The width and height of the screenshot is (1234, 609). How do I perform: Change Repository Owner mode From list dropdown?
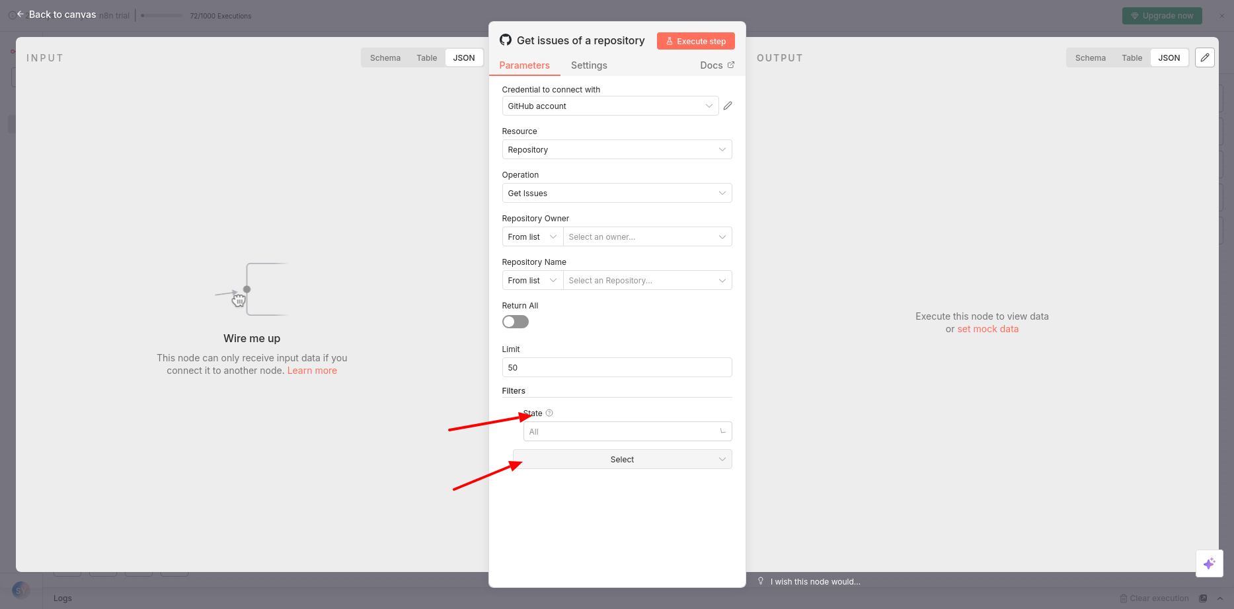(533, 236)
